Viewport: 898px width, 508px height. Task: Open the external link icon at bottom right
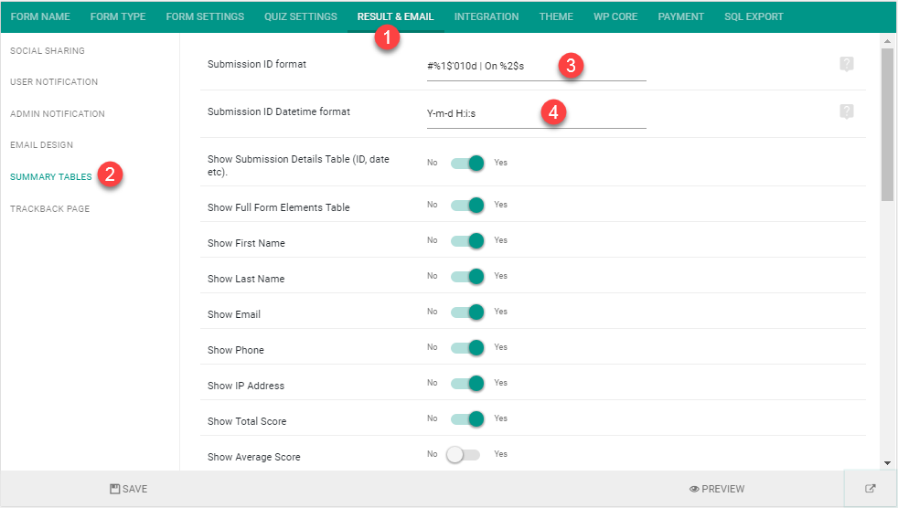coord(870,489)
